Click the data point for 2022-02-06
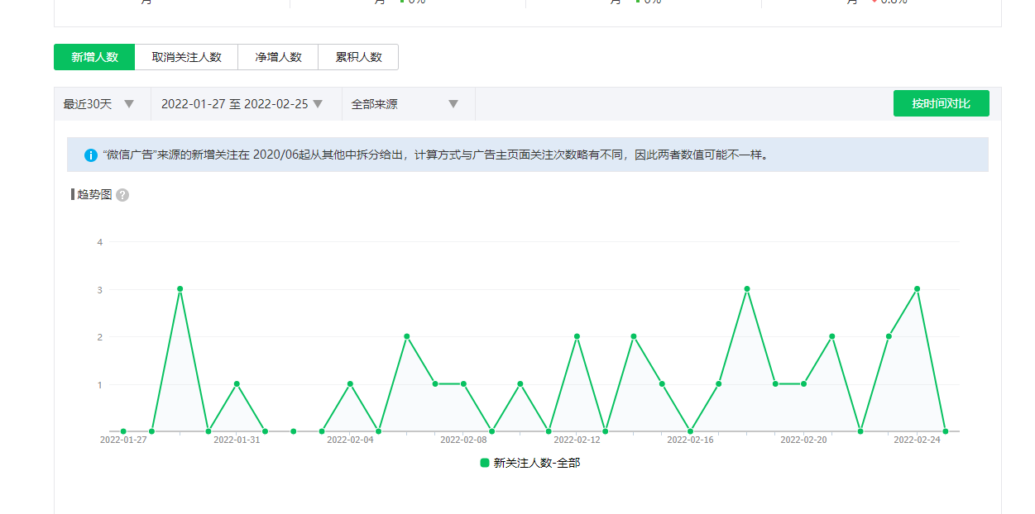This screenshot has height=514, width=1035. (407, 336)
